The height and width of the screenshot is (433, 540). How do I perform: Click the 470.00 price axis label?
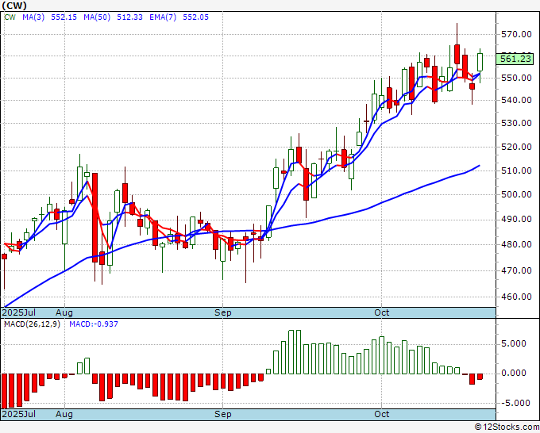pos(516,270)
